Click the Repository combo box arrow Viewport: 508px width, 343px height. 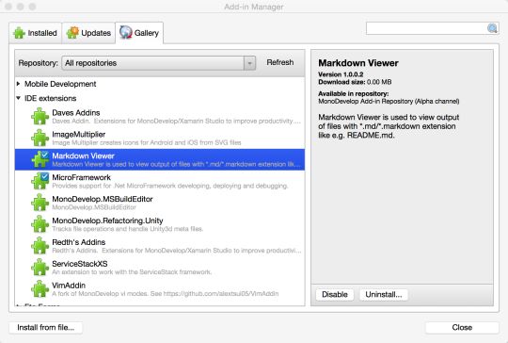coord(249,63)
